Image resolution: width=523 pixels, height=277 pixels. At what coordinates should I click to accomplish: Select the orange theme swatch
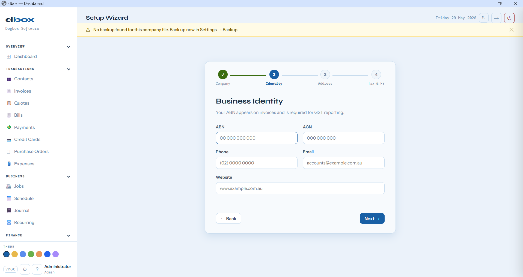[39, 254]
